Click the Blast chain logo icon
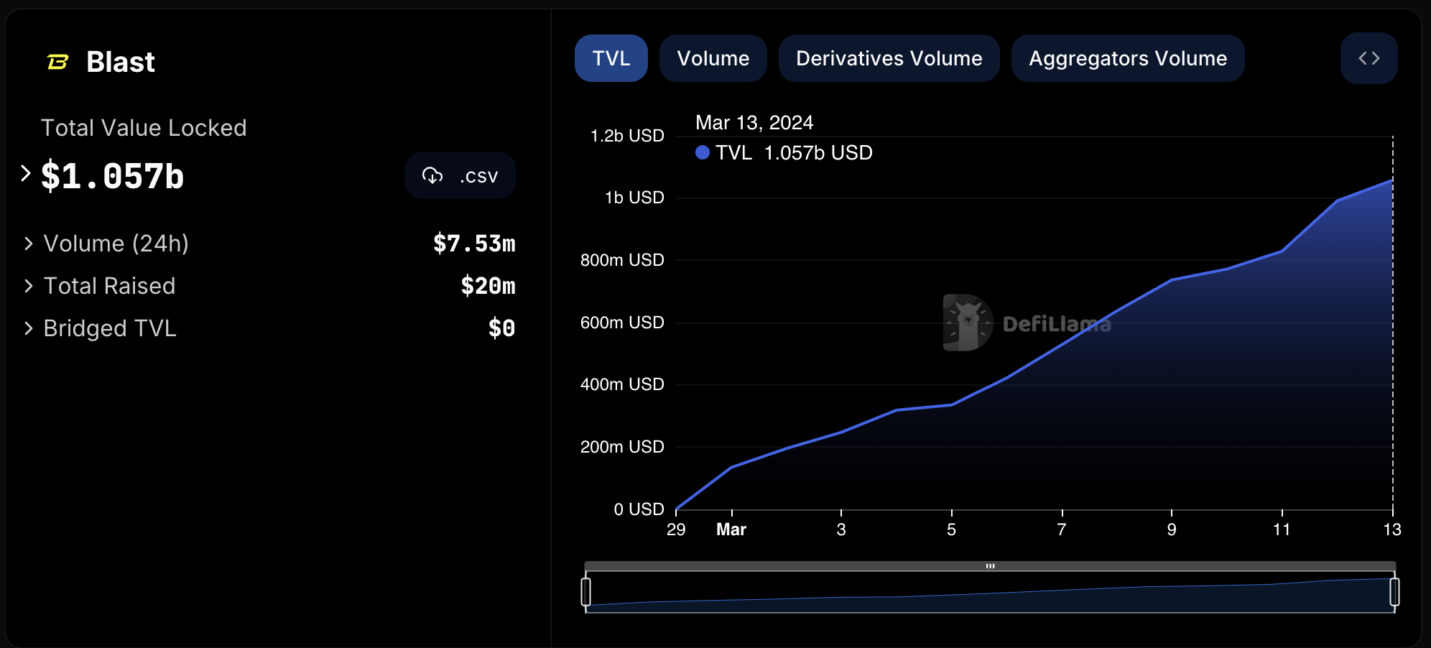1431x648 pixels. tap(57, 63)
